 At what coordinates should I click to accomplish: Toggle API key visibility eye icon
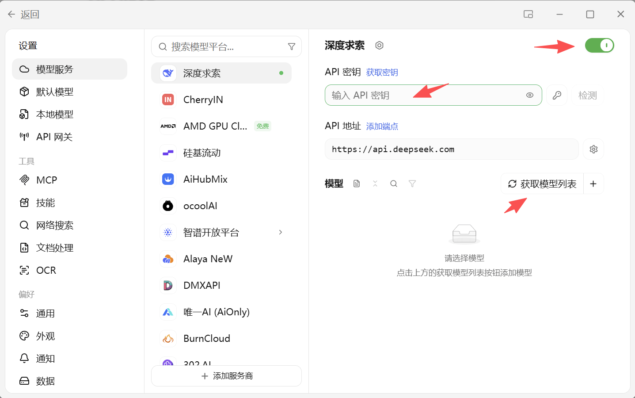pyautogui.click(x=530, y=95)
